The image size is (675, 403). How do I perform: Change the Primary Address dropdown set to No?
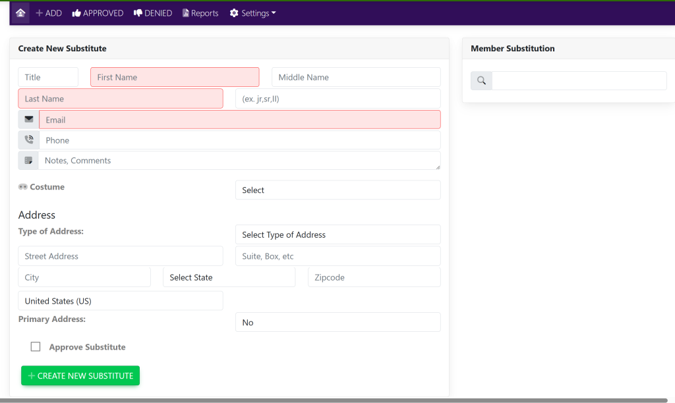(x=337, y=323)
